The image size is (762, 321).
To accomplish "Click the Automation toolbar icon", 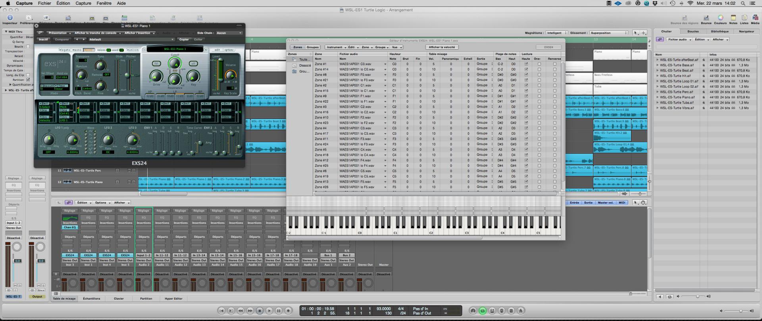I will pyautogui.click(x=92, y=18).
